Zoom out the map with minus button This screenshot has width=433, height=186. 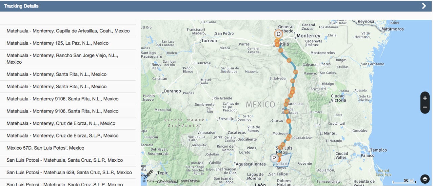point(425,107)
